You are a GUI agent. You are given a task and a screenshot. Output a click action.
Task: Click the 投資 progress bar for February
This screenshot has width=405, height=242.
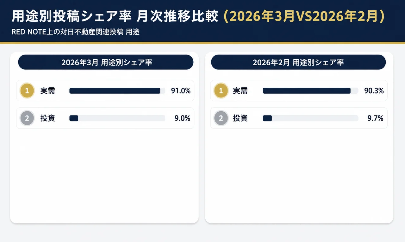(310, 118)
